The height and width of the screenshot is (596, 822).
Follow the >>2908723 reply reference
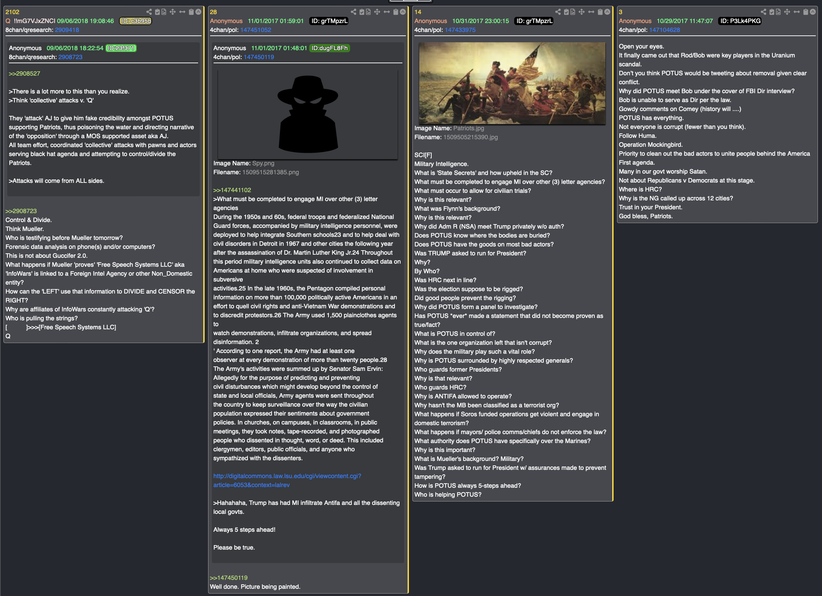coord(21,211)
